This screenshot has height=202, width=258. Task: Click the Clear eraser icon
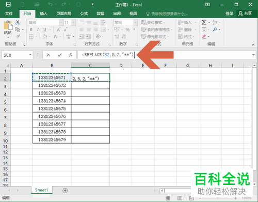click(204, 37)
